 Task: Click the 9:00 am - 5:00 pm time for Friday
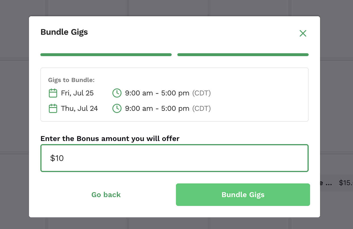(x=157, y=93)
